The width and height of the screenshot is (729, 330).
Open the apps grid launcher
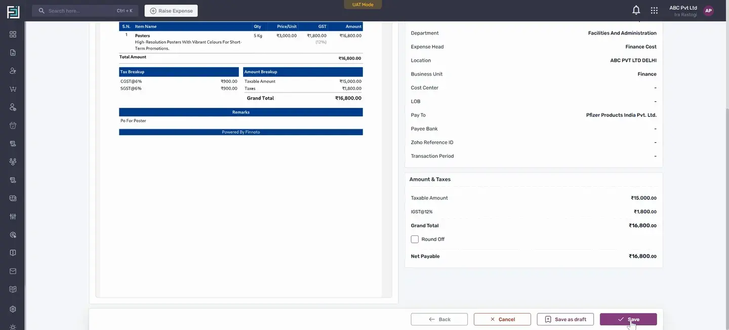654,10
